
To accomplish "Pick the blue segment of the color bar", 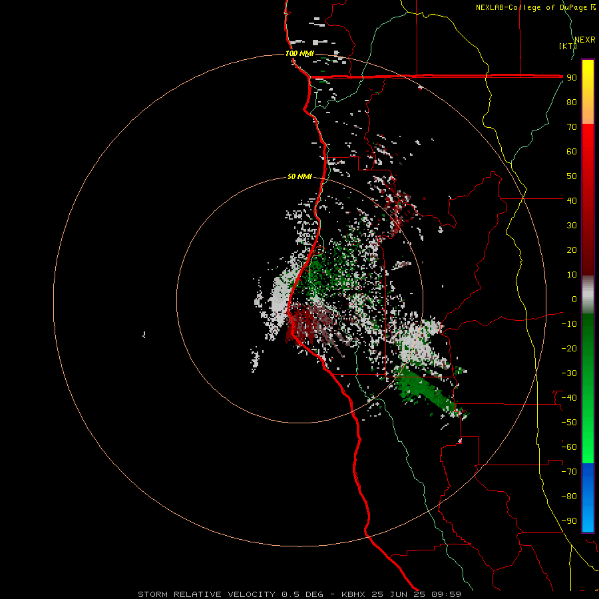I will coord(588,498).
